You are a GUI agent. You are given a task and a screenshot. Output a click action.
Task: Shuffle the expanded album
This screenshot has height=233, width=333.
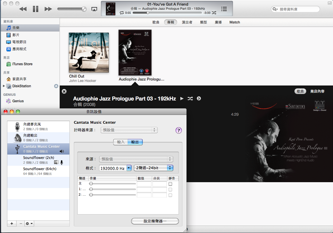(190, 98)
